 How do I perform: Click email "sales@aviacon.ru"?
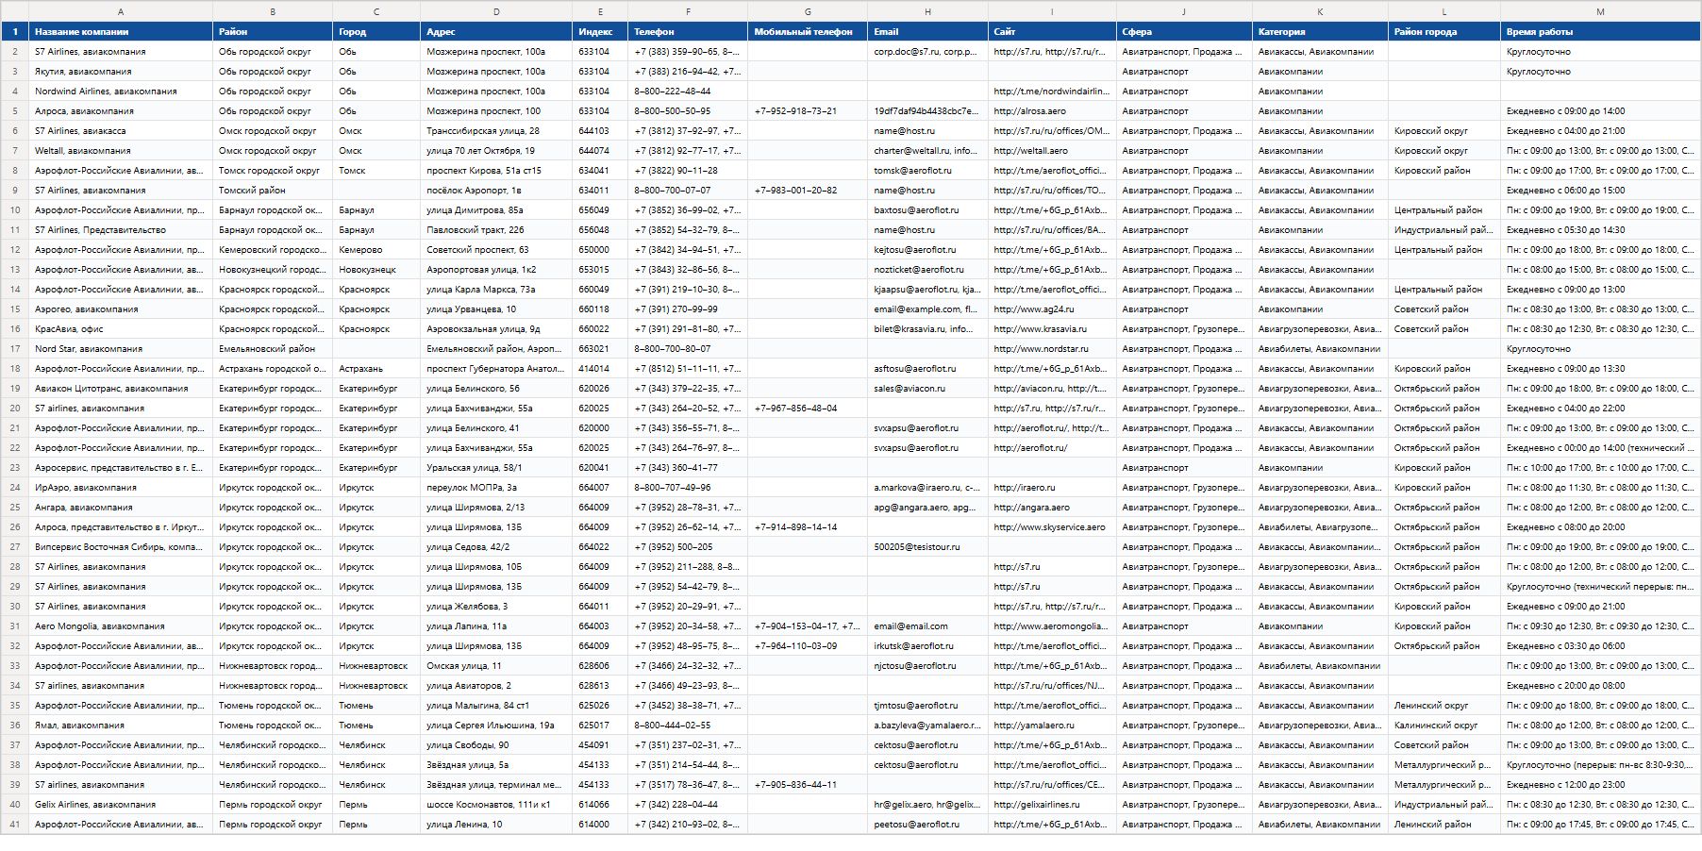(927, 389)
